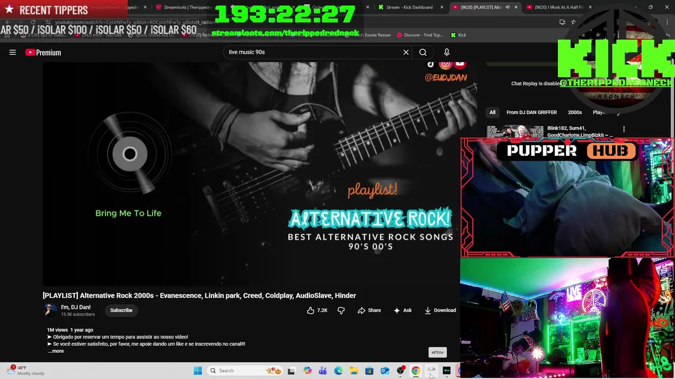Open Outlook from the taskbar

(385, 371)
